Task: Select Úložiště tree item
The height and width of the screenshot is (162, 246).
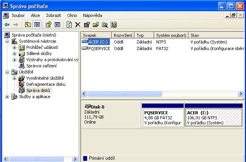Action: (x=26, y=72)
